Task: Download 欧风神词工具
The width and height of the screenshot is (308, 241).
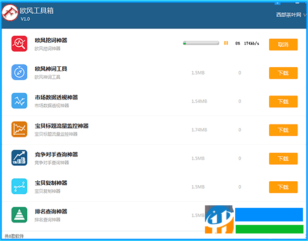Action: tap(283, 73)
